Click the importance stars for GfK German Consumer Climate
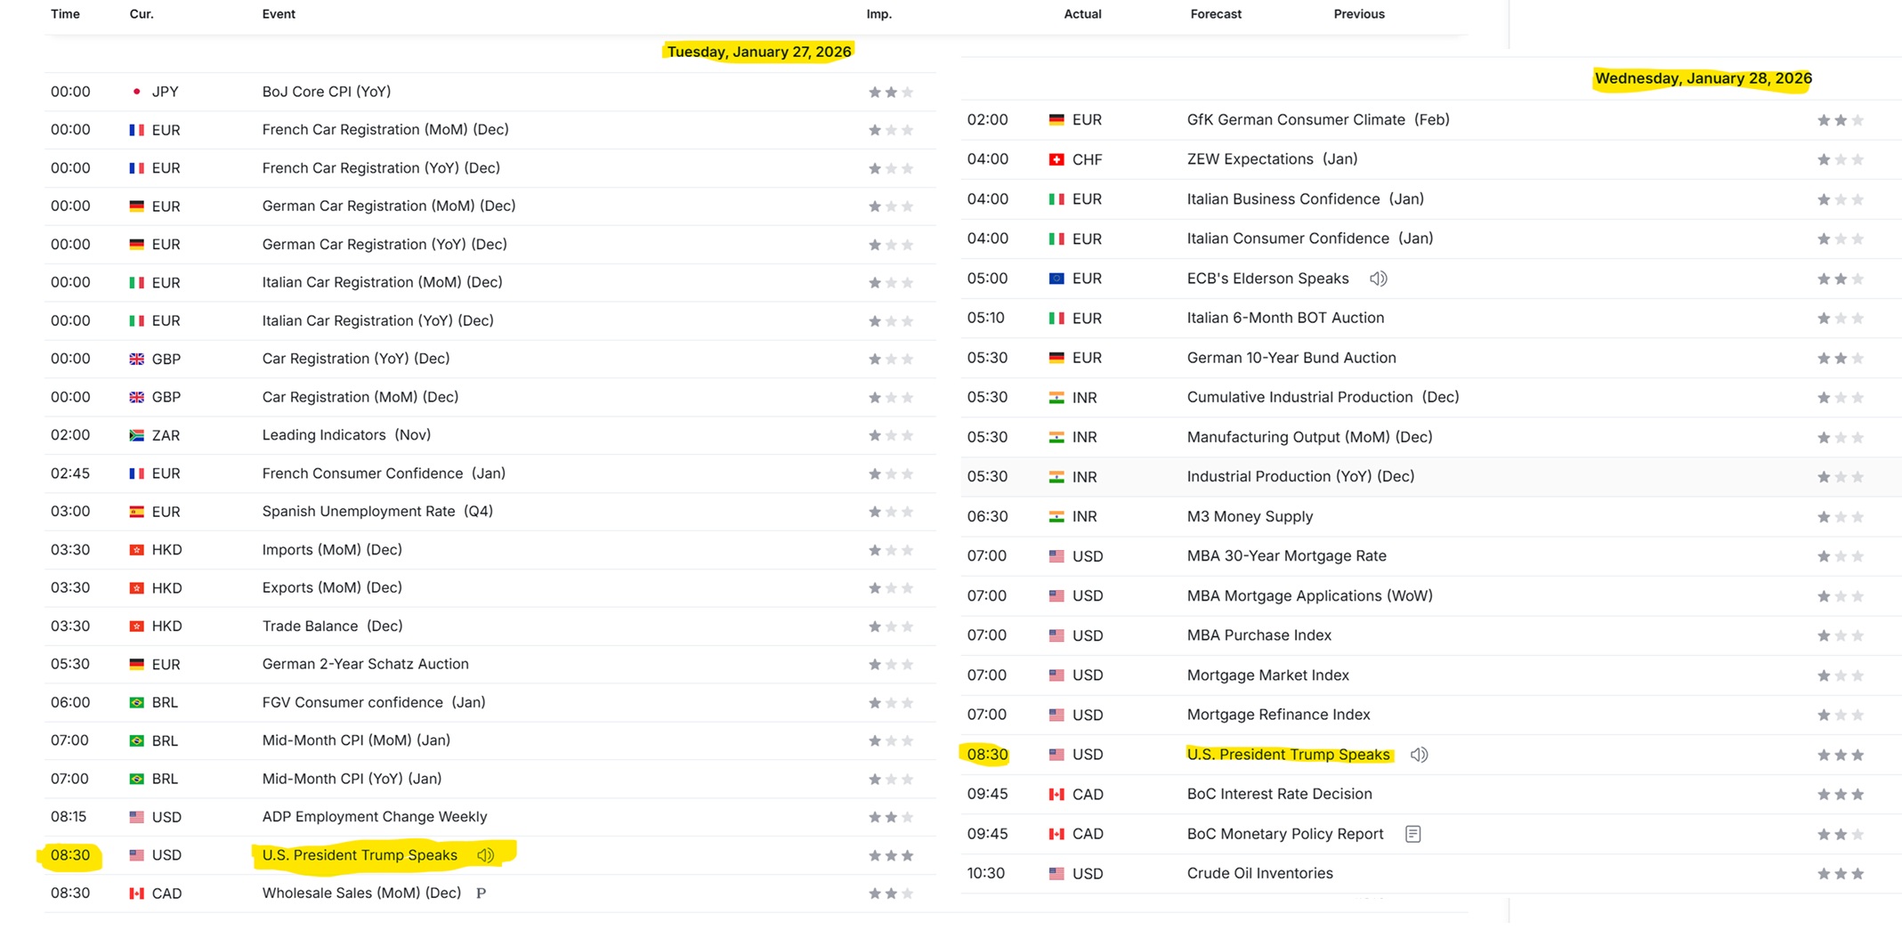This screenshot has width=1902, height=938. [1841, 120]
